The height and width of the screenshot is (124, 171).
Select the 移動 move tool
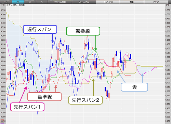click(x=132, y=2)
